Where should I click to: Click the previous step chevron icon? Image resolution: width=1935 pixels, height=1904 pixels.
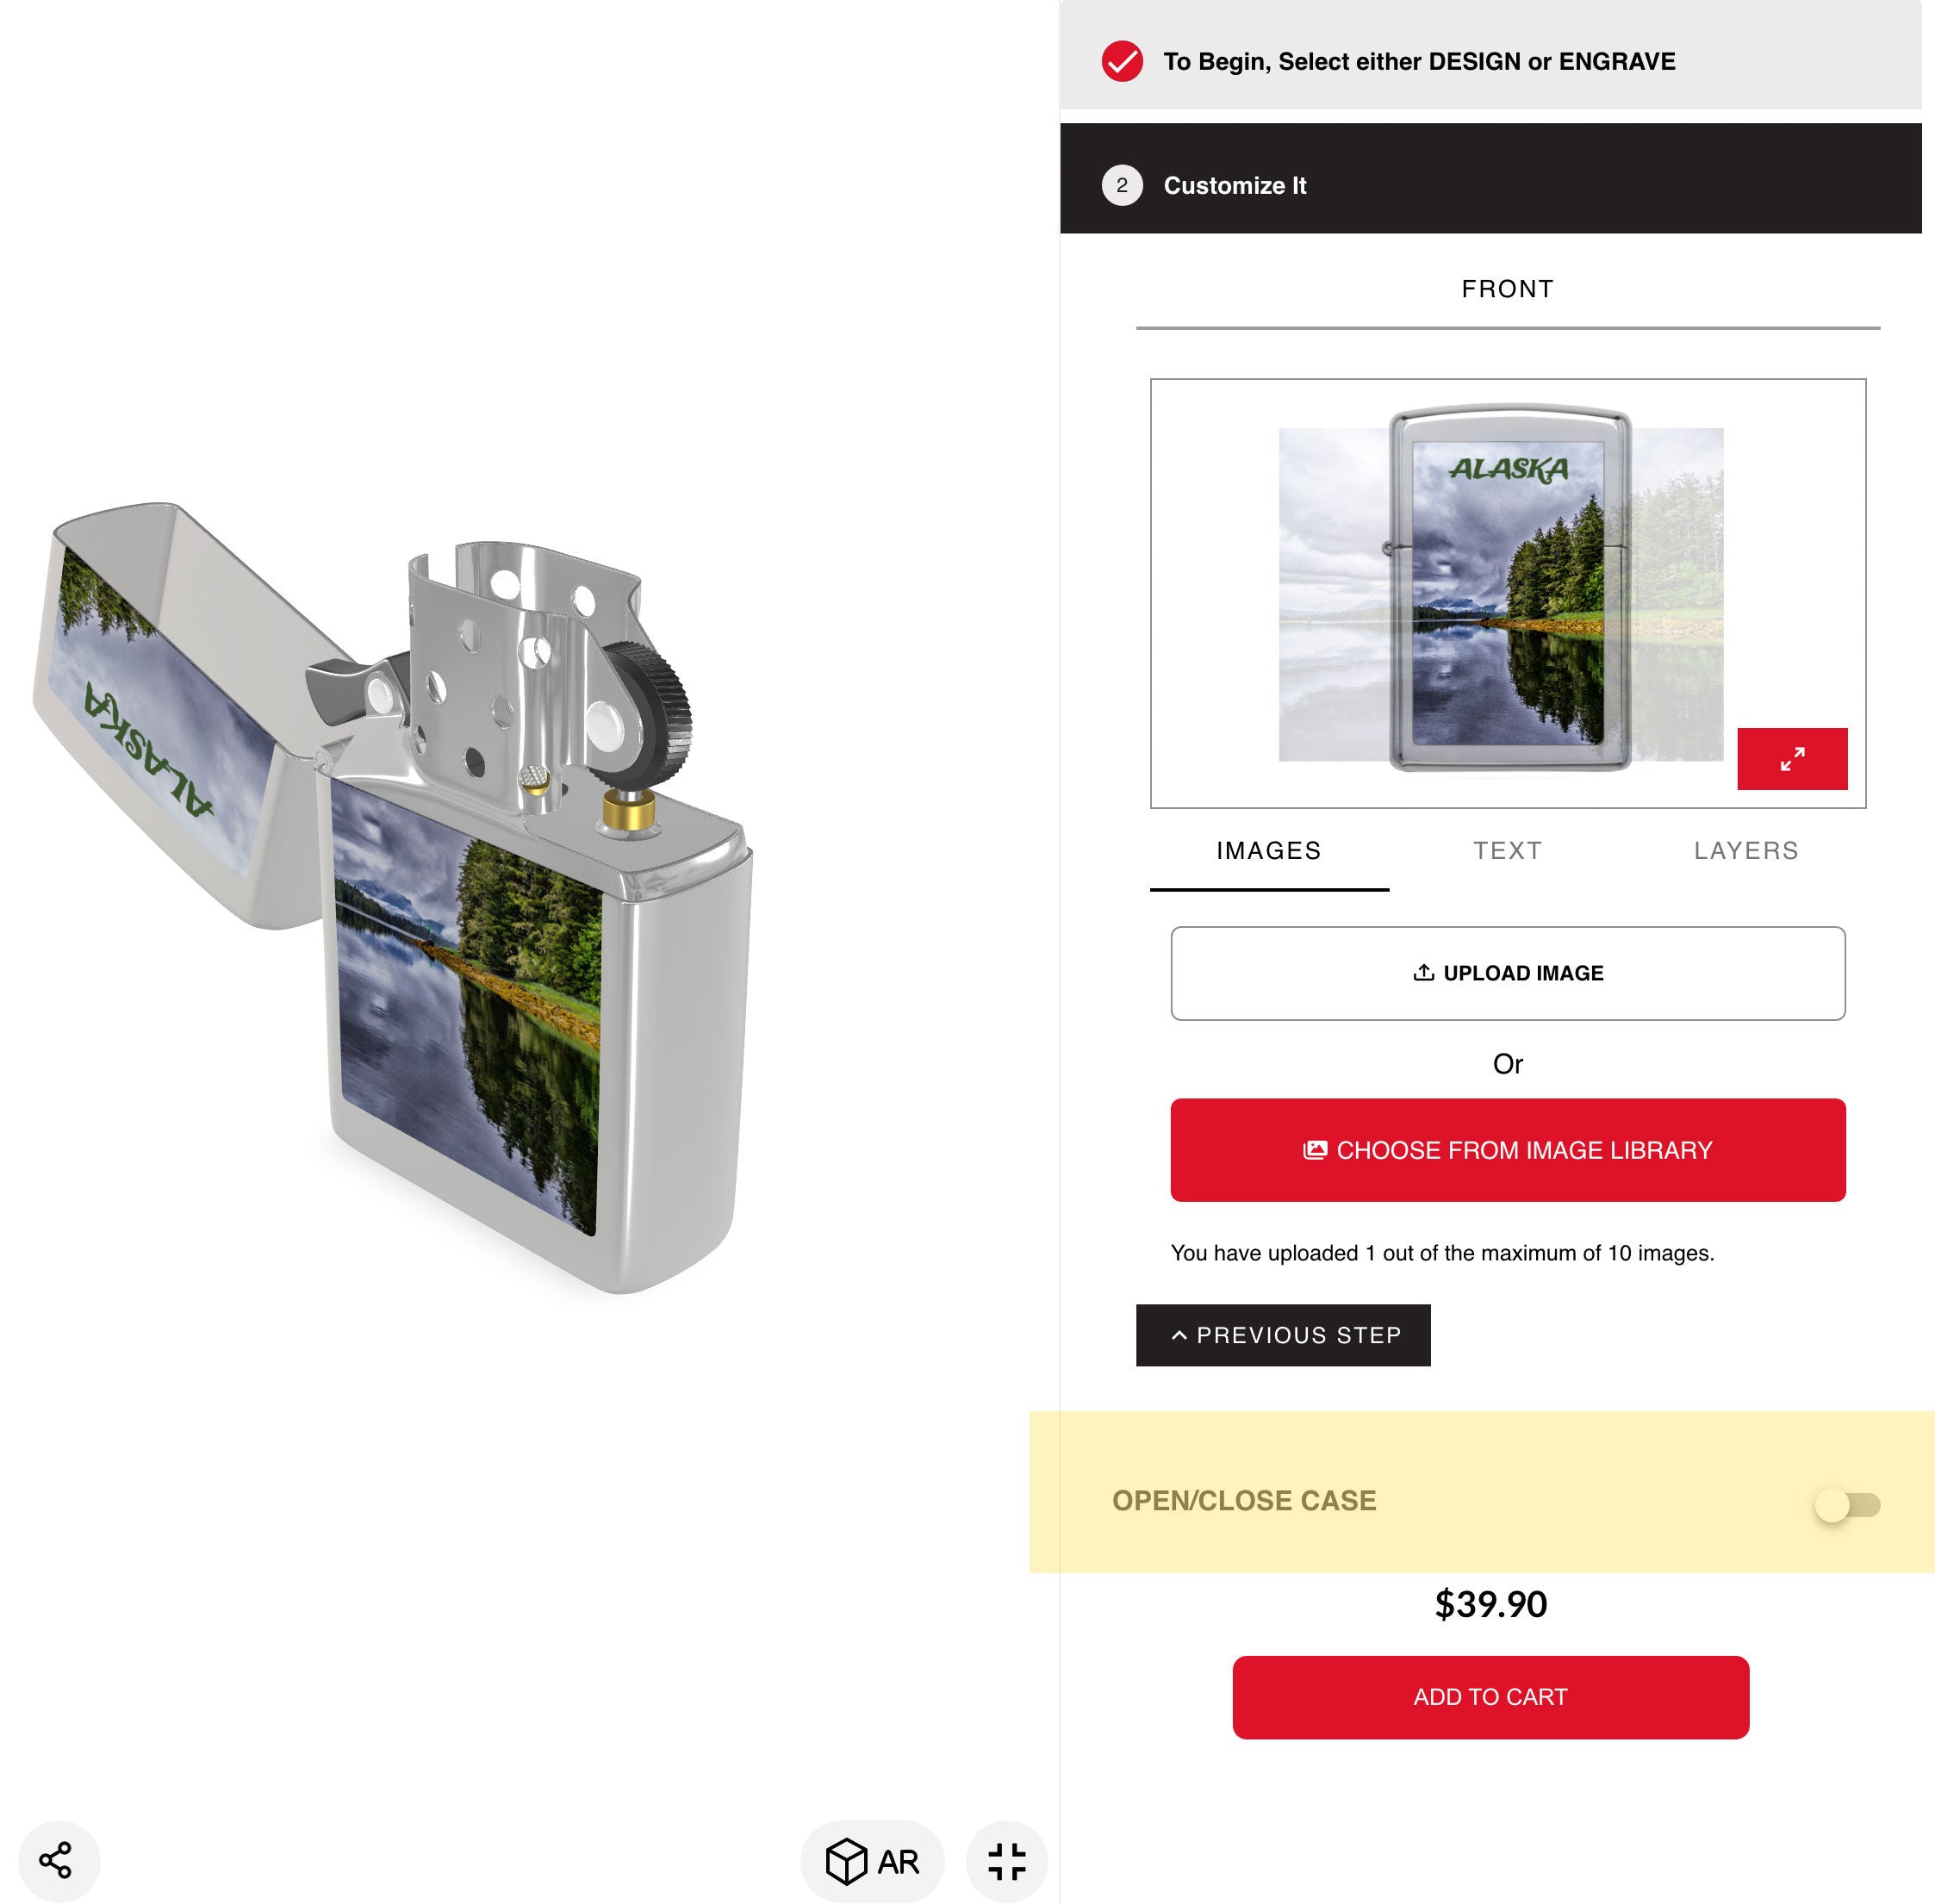(1177, 1334)
